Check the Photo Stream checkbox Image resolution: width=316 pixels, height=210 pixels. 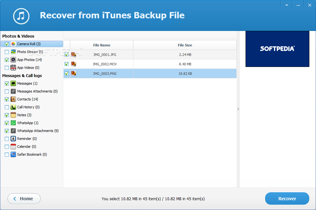[x=7, y=52]
